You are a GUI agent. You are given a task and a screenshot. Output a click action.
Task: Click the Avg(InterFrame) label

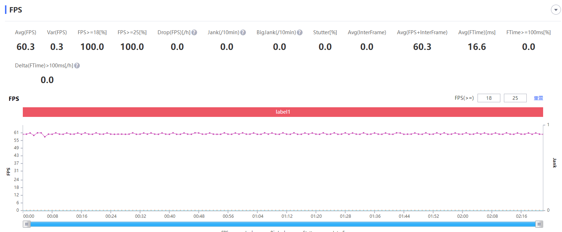[367, 32]
